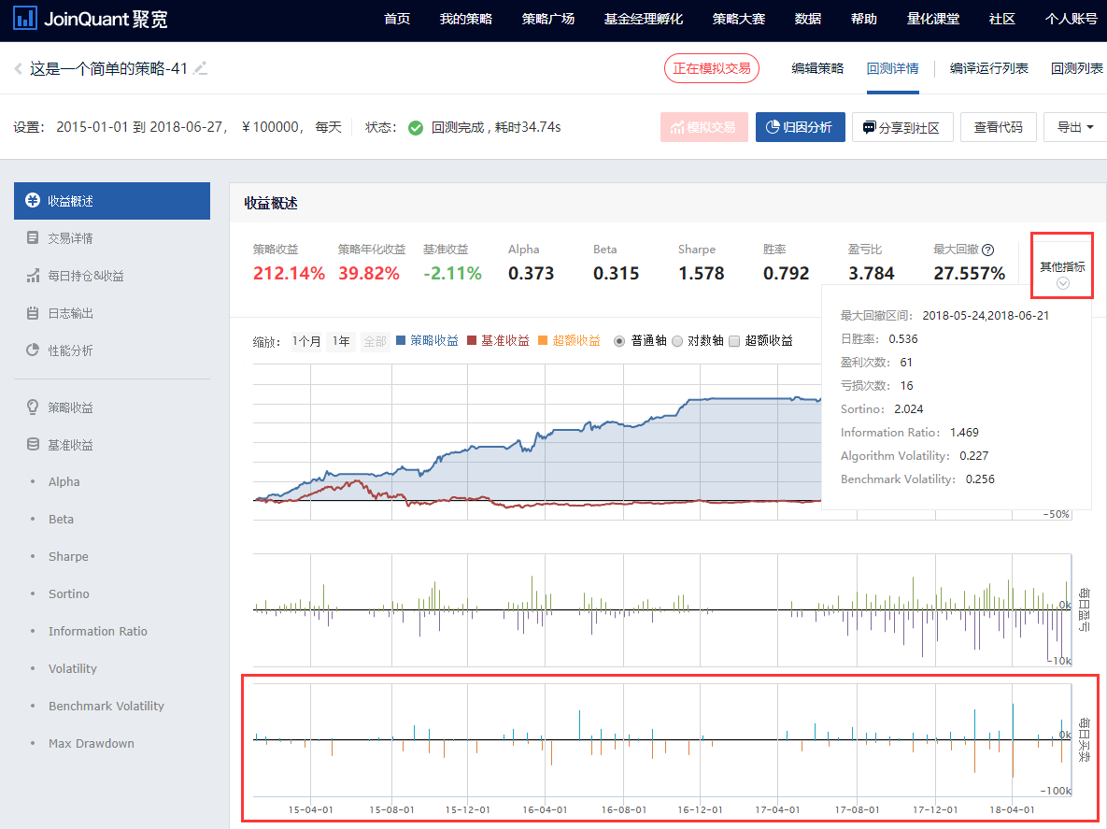Toggle the blue 策略收益 legend swatch
Image resolution: width=1107 pixels, height=829 pixels.
(x=402, y=341)
